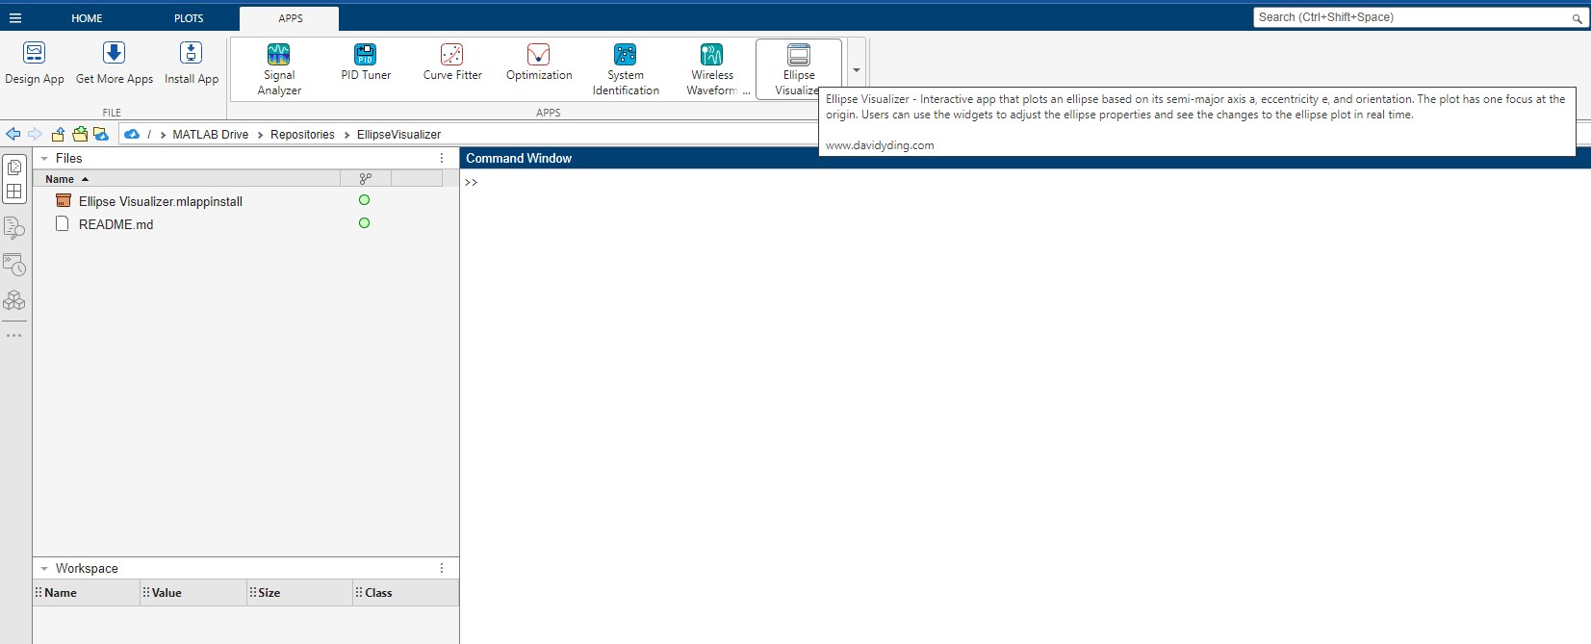1591x644 pixels.
Task: Navigate to MATLAB Drive in address bar
Action: click(x=210, y=135)
